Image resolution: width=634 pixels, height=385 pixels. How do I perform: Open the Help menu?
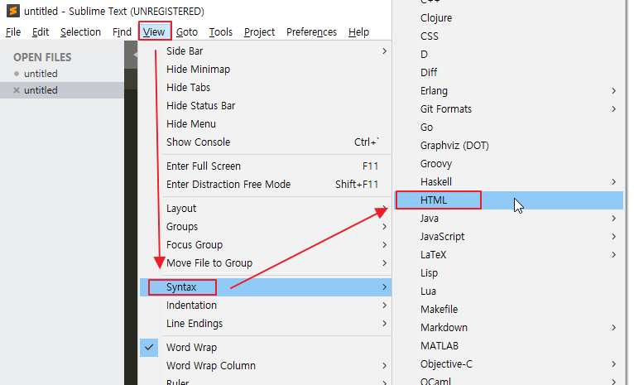(x=358, y=32)
